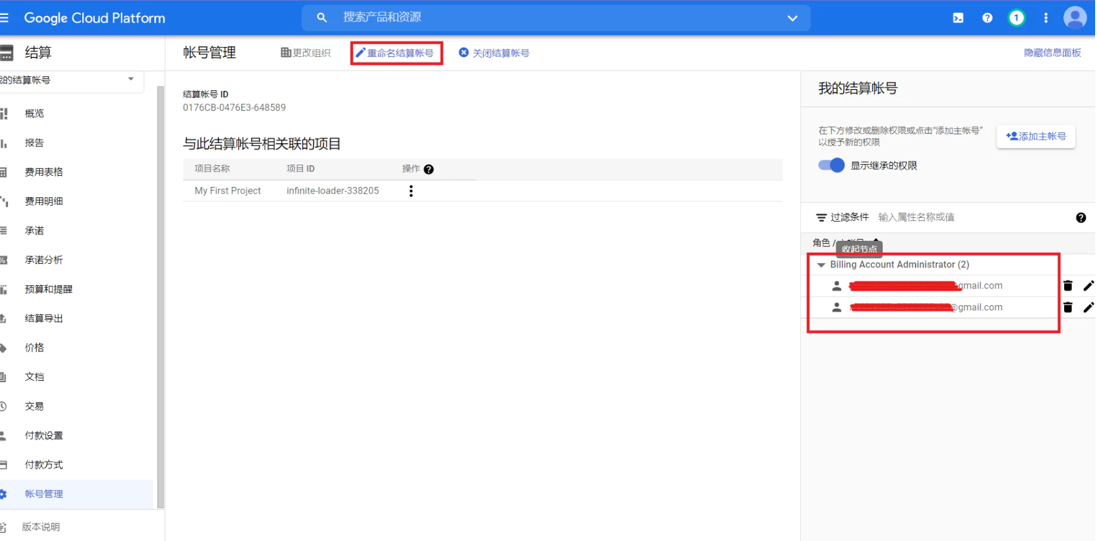The image size is (1097, 541).
Task: Click the help question mark in header
Action: tap(987, 18)
